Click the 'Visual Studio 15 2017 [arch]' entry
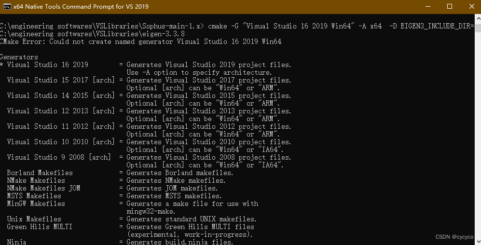481x245 pixels. click(61, 80)
